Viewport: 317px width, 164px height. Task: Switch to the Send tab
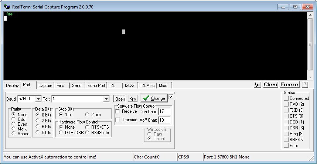[x=77, y=86]
